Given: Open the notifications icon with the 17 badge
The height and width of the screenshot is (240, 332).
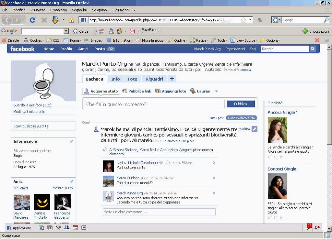Looking at the screenshot, I should pyautogui.click(x=308, y=227).
